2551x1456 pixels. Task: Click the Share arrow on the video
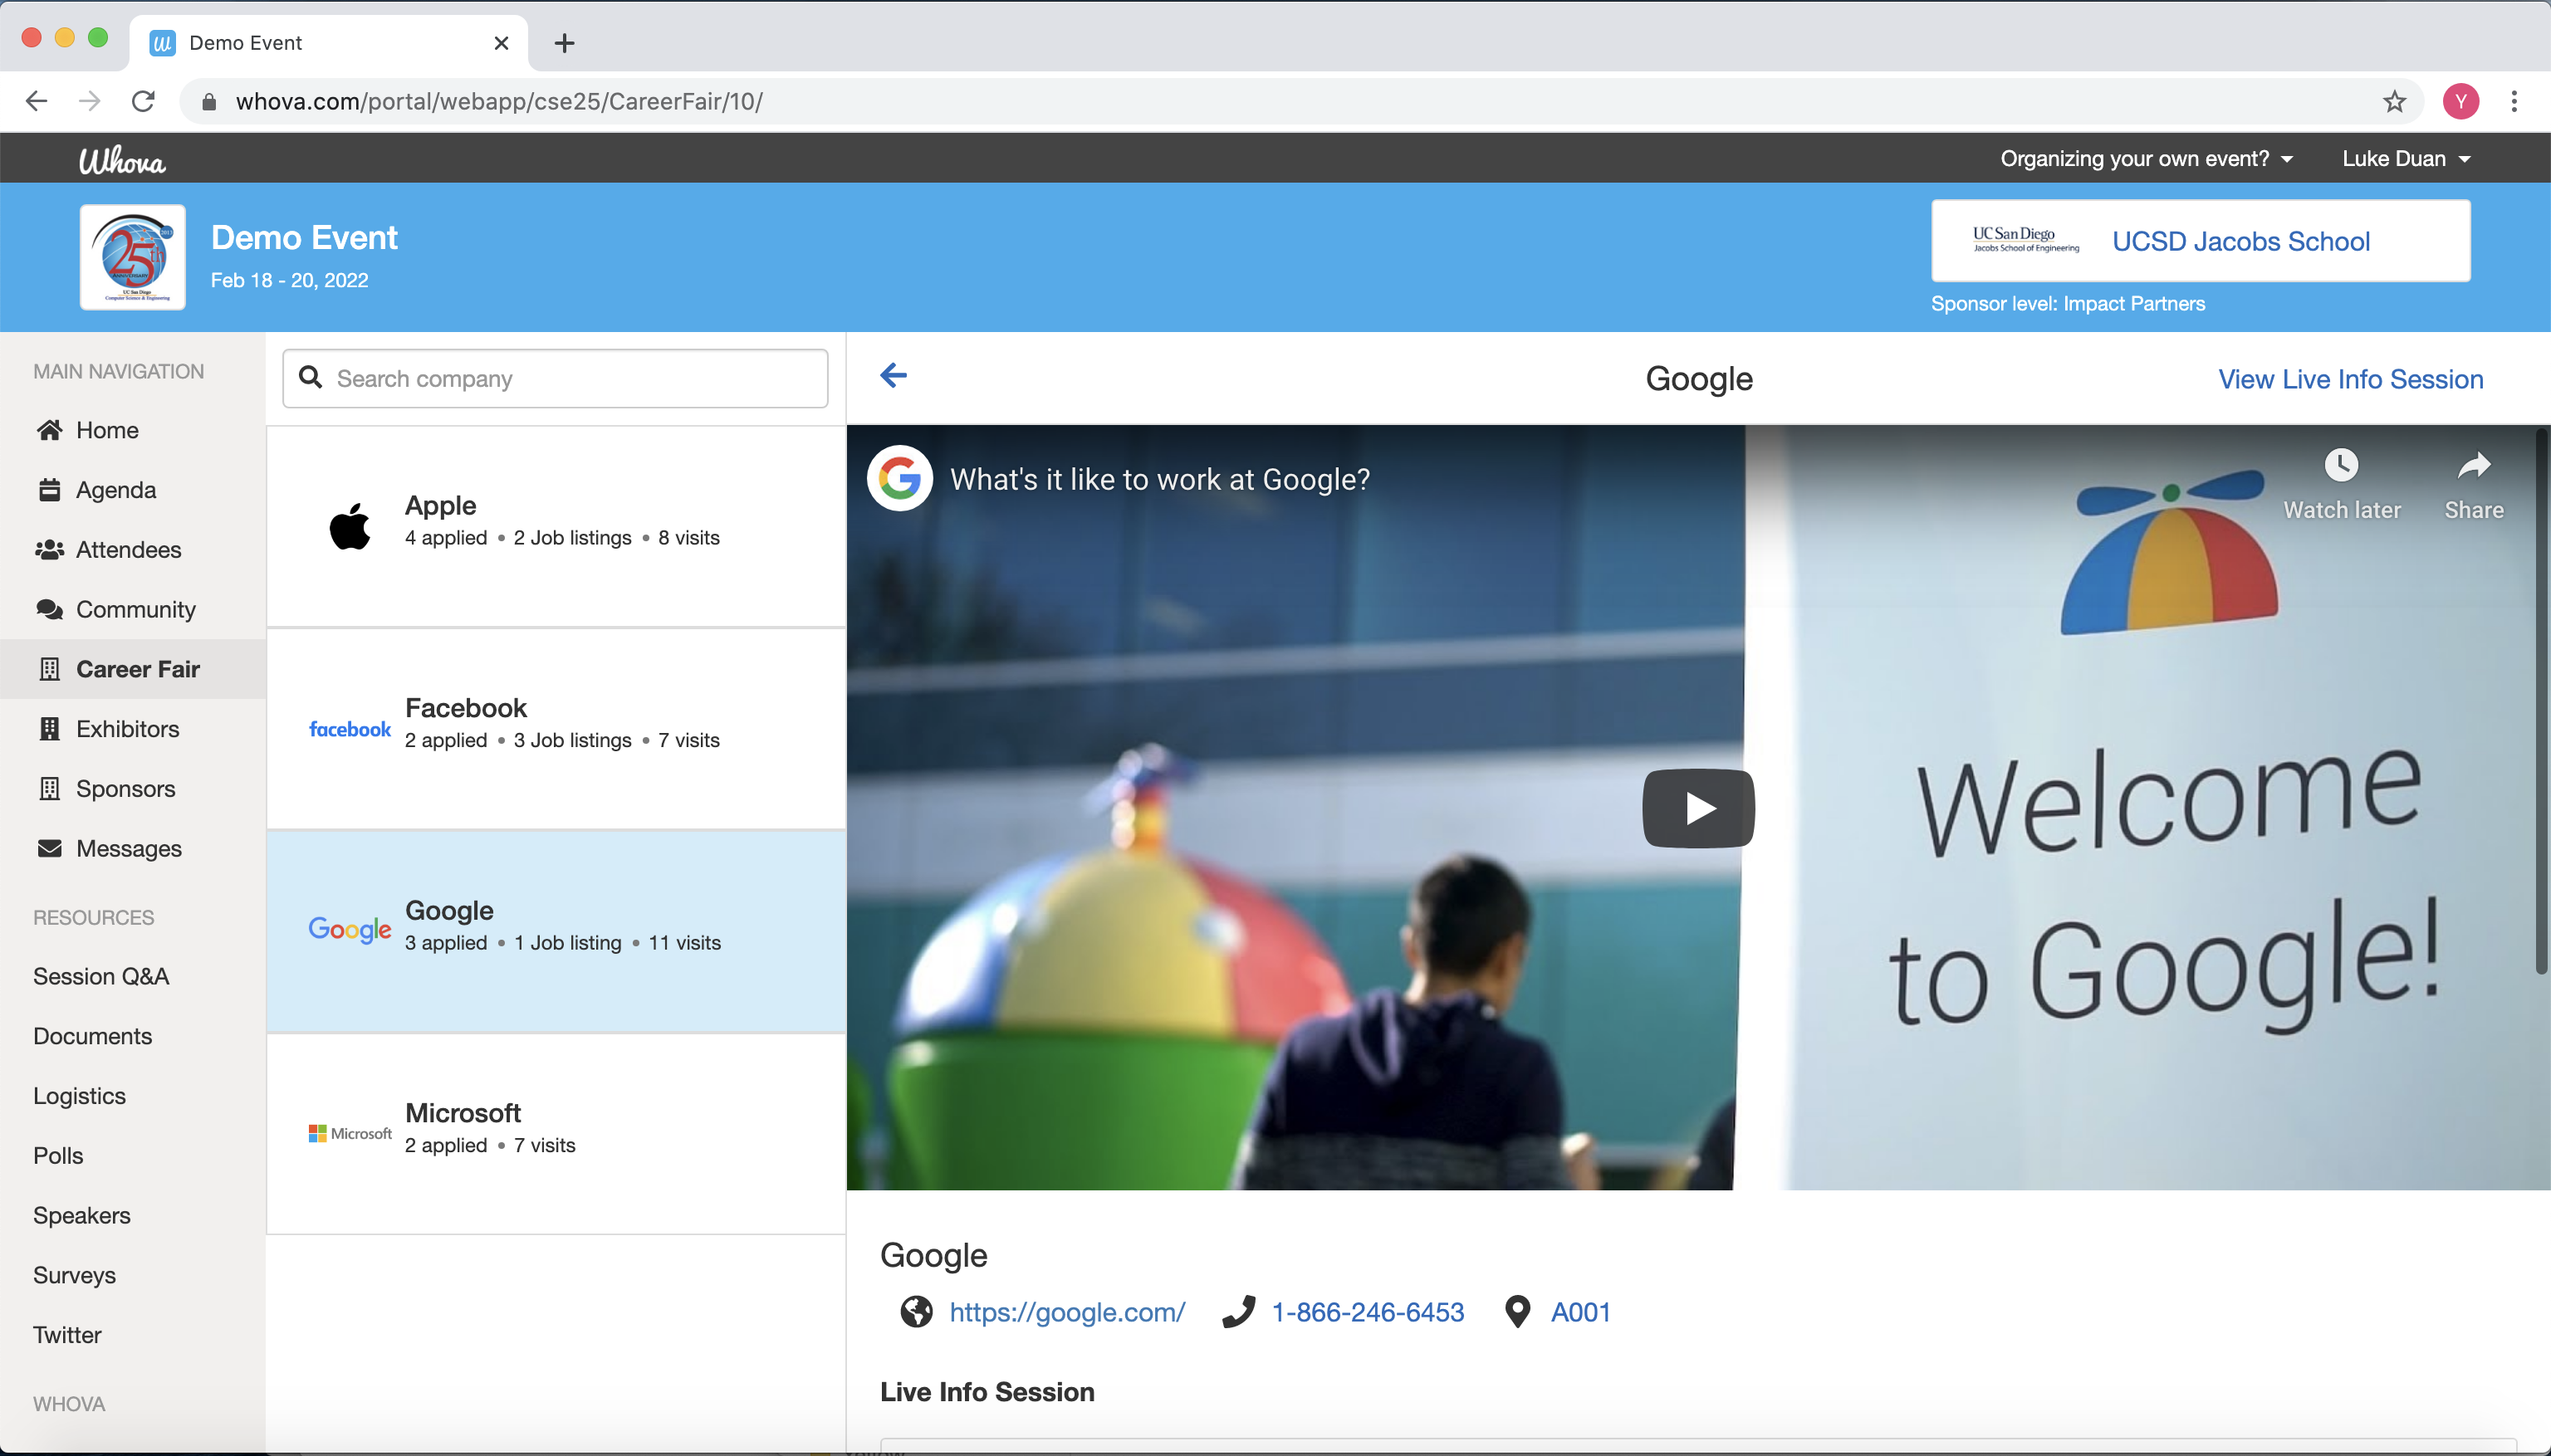click(2473, 466)
